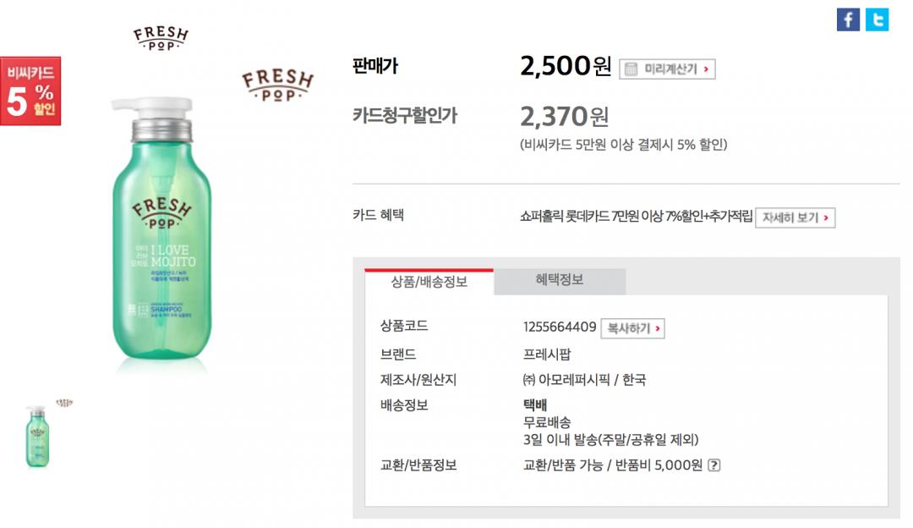Click the brand name 프레시팝
The height and width of the screenshot is (528, 913).
pos(547,355)
